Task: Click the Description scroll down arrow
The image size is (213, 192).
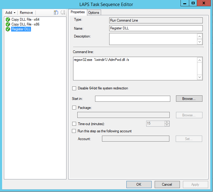Action: point(199,42)
